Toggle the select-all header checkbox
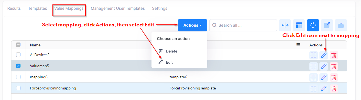The image size is (361, 100). tap(18, 45)
